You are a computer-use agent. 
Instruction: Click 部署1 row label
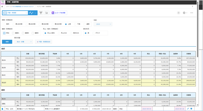[x=8, y=104]
